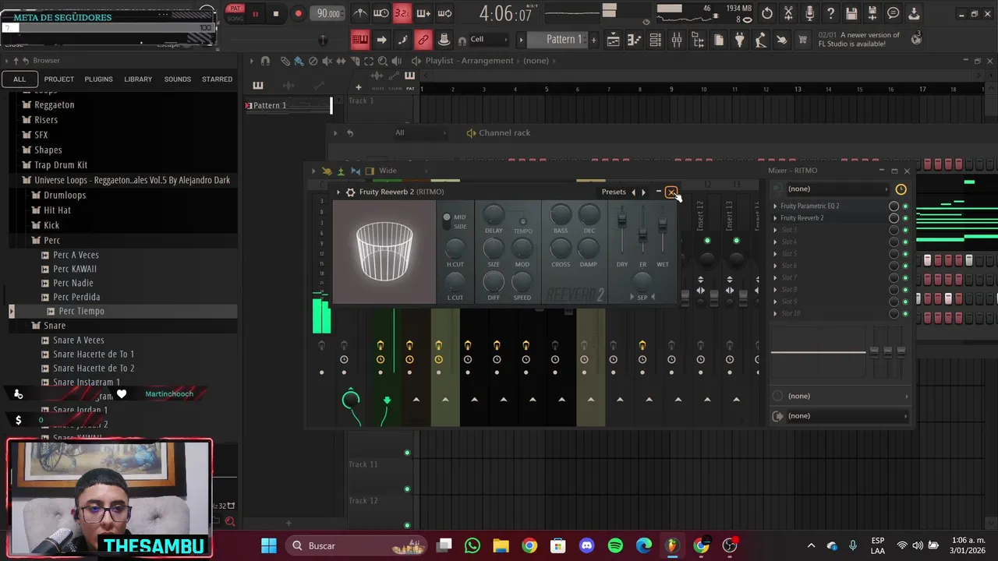Pause playback using the pause button
Viewport: 998px width, 561px height.
pyautogui.click(x=255, y=13)
